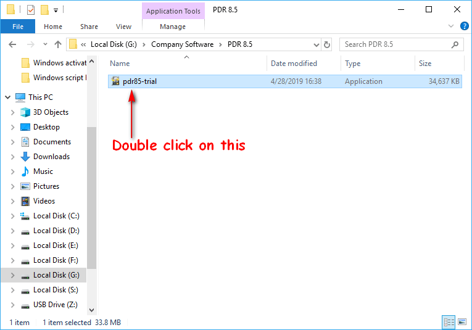The width and height of the screenshot is (472, 330).
Task: Switch to Large icons view layout
Action: click(462, 322)
